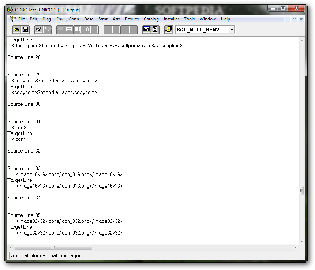Click the 'Source Line: 34' text
Image resolution: width=315 pixels, height=270 pixels.
[x=24, y=198]
